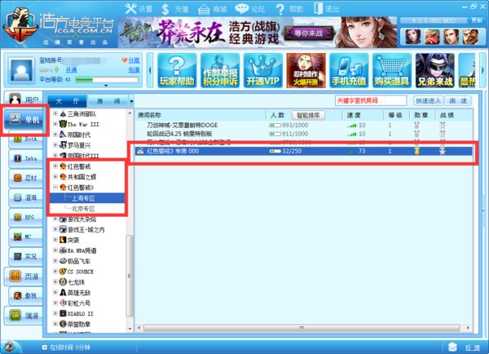Expand the 三角洲部队 tree node
The image size is (489, 354).
(55, 113)
